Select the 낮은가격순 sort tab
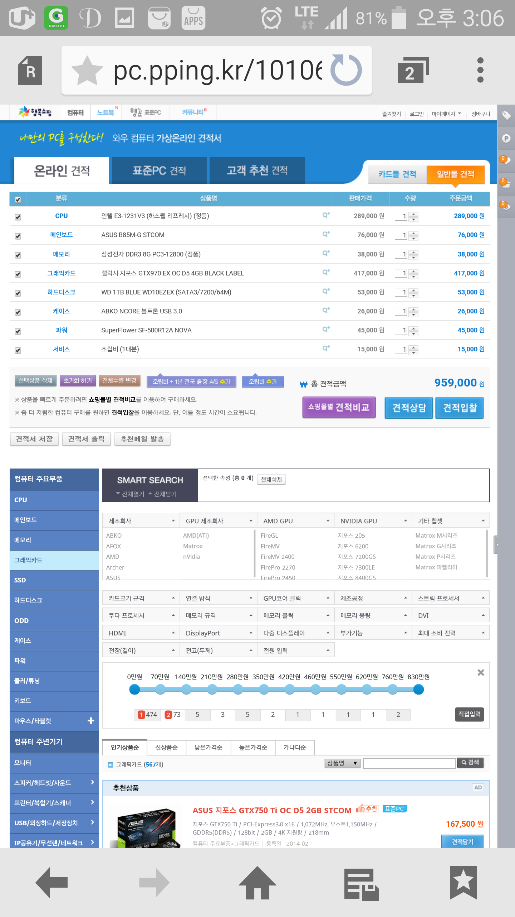The height and width of the screenshot is (917, 515). coord(208,747)
